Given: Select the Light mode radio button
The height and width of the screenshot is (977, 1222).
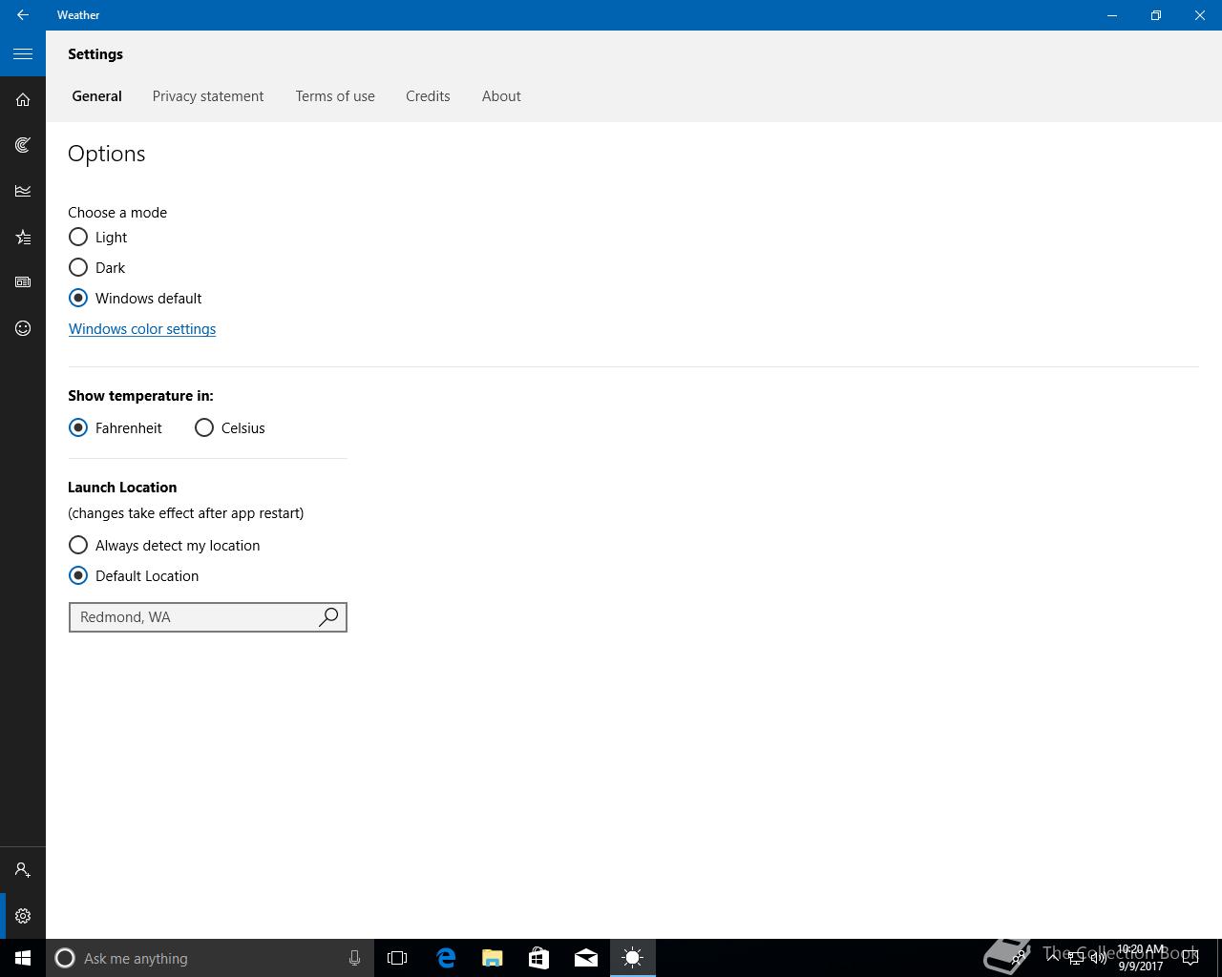Looking at the screenshot, I should [x=78, y=237].
